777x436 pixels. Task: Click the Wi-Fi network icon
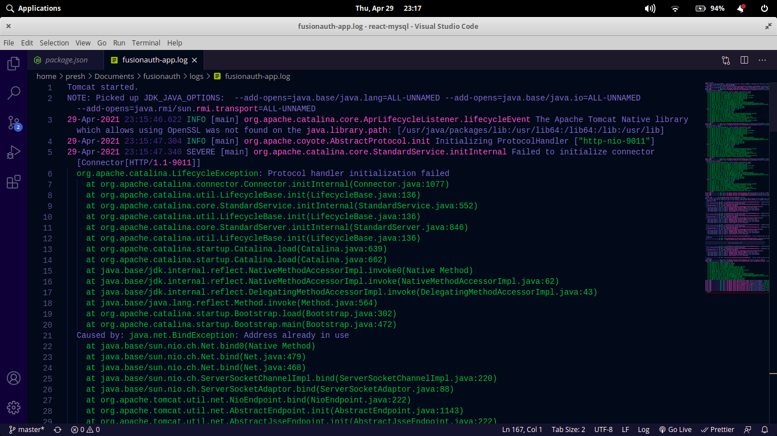tap(675, 9)
